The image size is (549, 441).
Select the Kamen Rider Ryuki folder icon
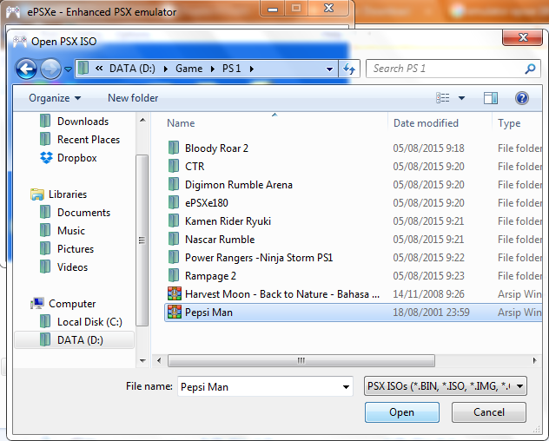[x=174, y=220]
